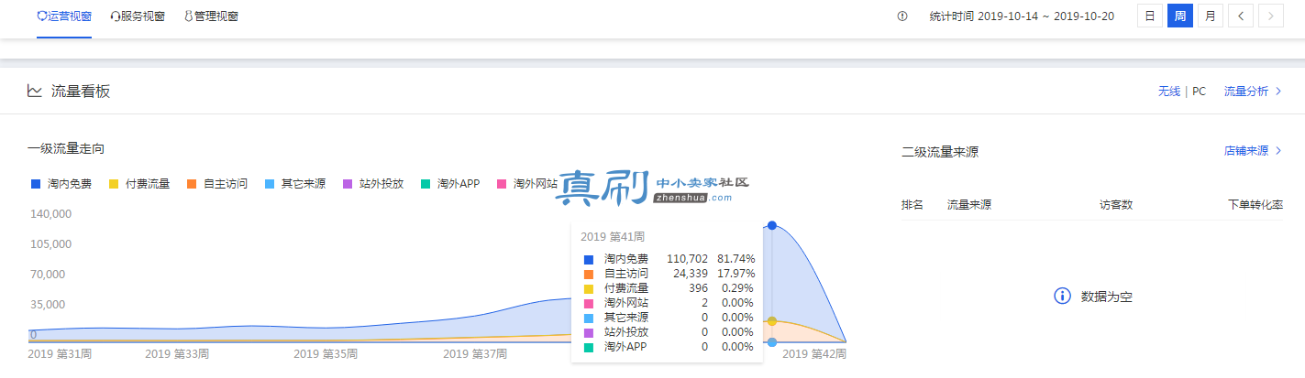The image size is (1305, 378).
Task: Click the blue data point at chart peak
Action: coord(772,225)
